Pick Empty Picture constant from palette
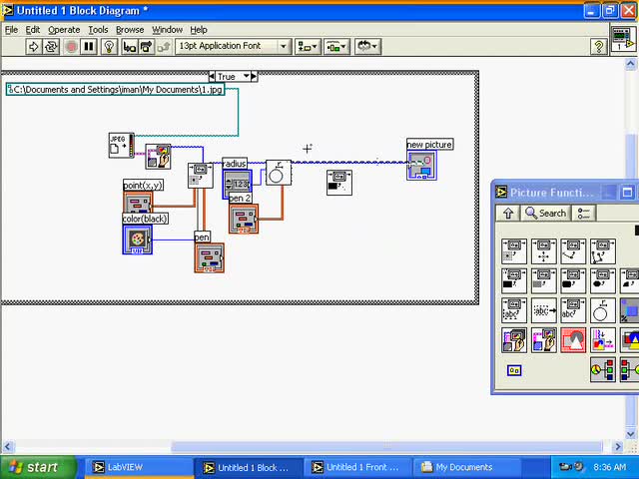 tap(514, 370)
